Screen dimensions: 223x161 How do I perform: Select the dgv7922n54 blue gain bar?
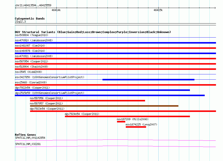102,90
